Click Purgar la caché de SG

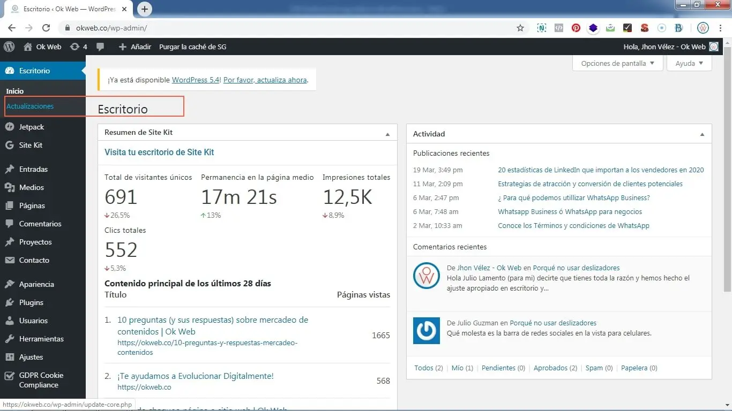(192, 47)
